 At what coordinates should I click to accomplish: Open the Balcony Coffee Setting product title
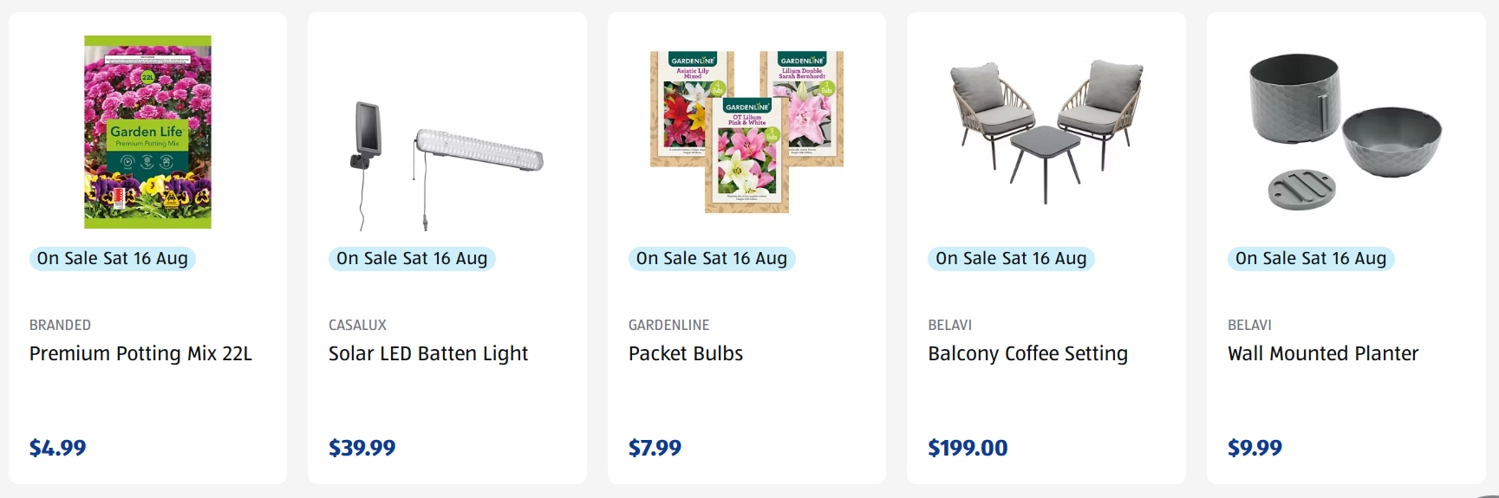point(1027,353)
